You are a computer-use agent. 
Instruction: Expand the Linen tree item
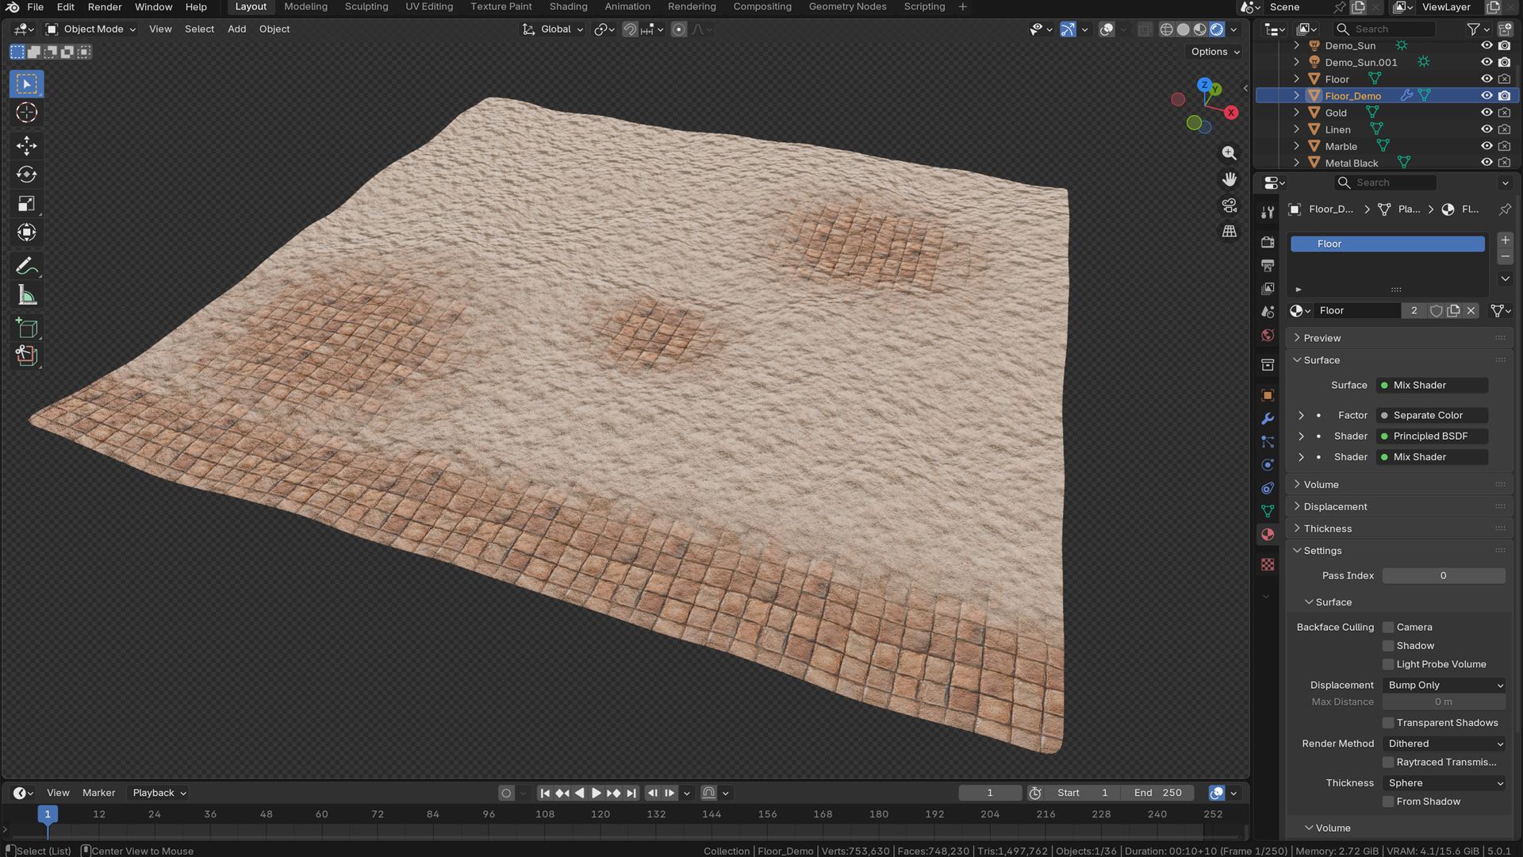coord(1296,129)
